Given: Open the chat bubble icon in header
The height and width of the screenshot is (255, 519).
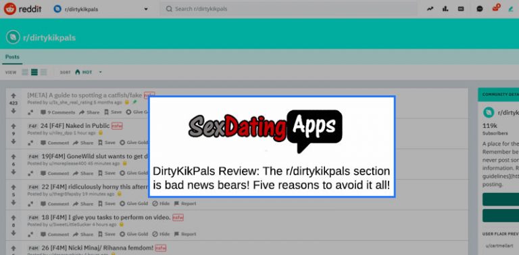Looking at the screenshot, I should [x=480, y=9].
